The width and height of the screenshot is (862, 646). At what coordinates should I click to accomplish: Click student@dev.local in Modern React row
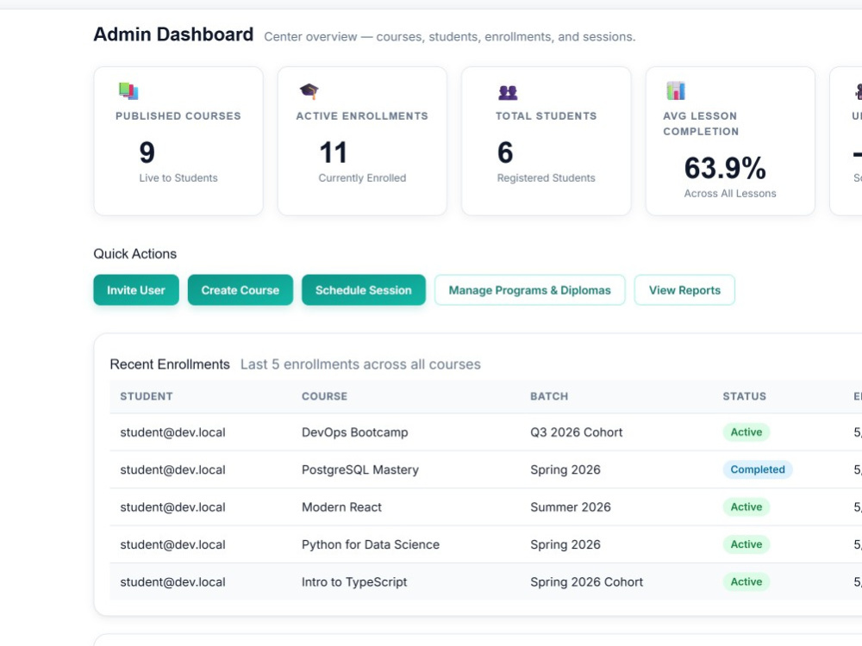click(x=172, y=507)
